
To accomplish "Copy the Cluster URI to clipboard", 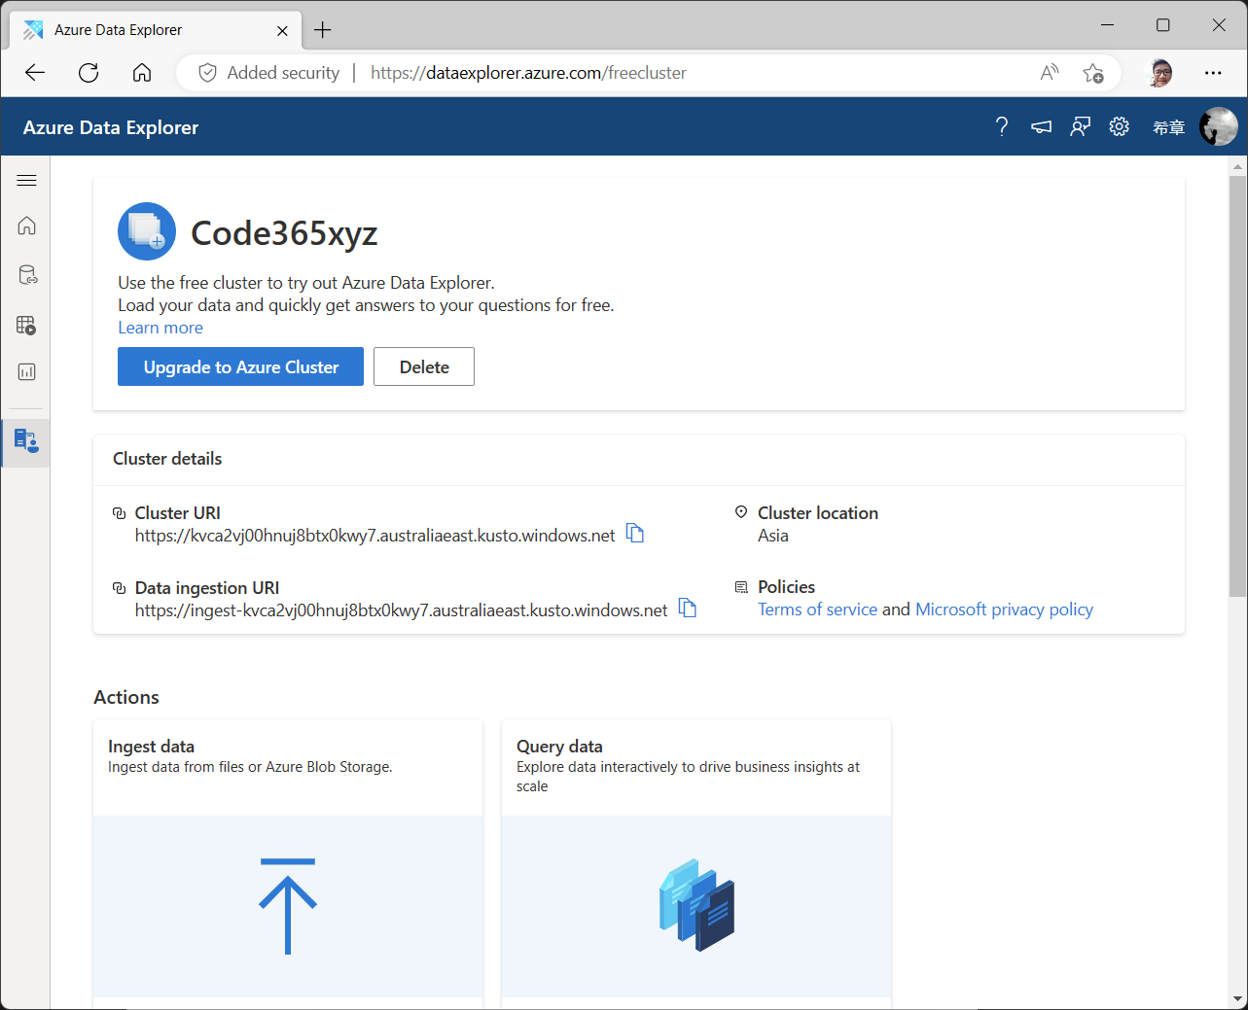I will [635, 533].
